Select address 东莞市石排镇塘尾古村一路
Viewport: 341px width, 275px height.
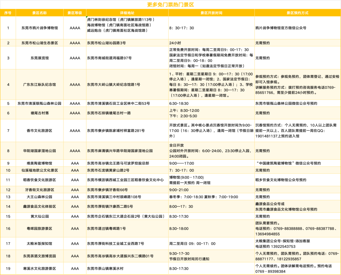(109, 113)
